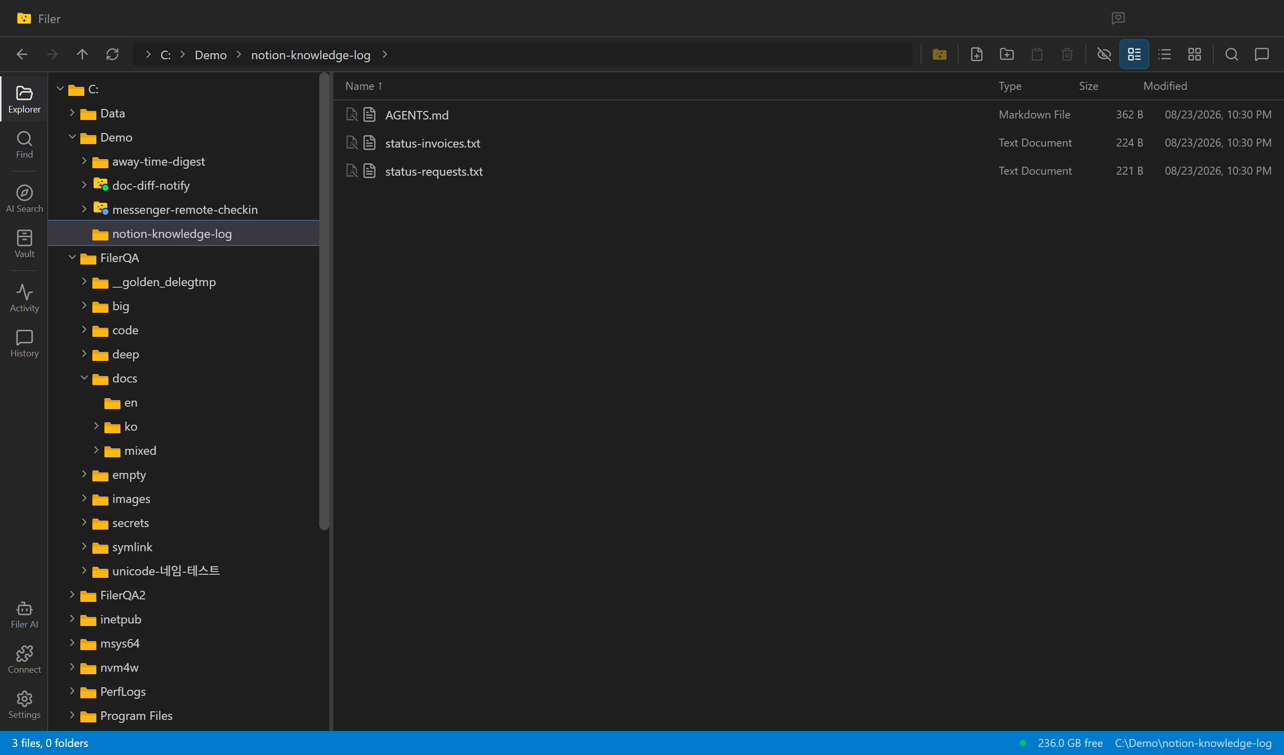Select the notion-knowledge-log tree folder

[x=184, y=233]
